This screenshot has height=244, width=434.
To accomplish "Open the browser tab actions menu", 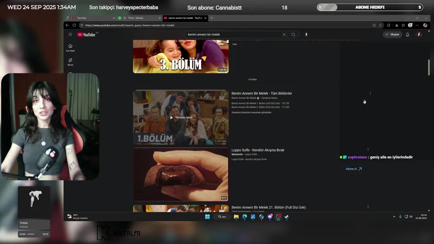I will 67,18.
